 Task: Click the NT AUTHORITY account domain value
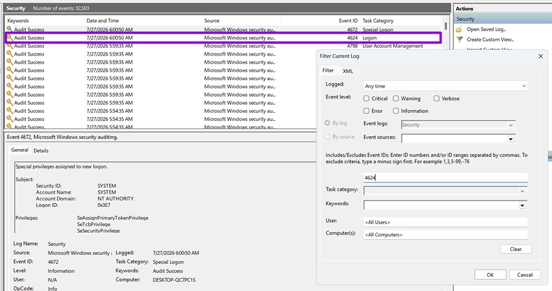(115, 199)
